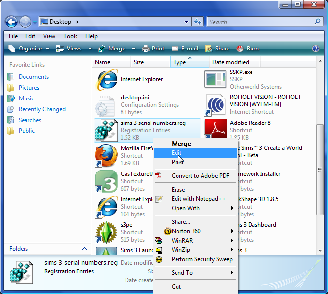Open the Pictures favorite link
This screenshot has width=328, height=294.
(x=29, y=88)
